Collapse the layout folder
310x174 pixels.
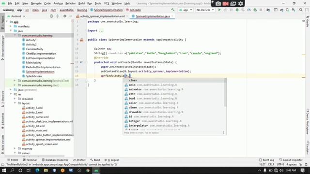click(15, 103)
